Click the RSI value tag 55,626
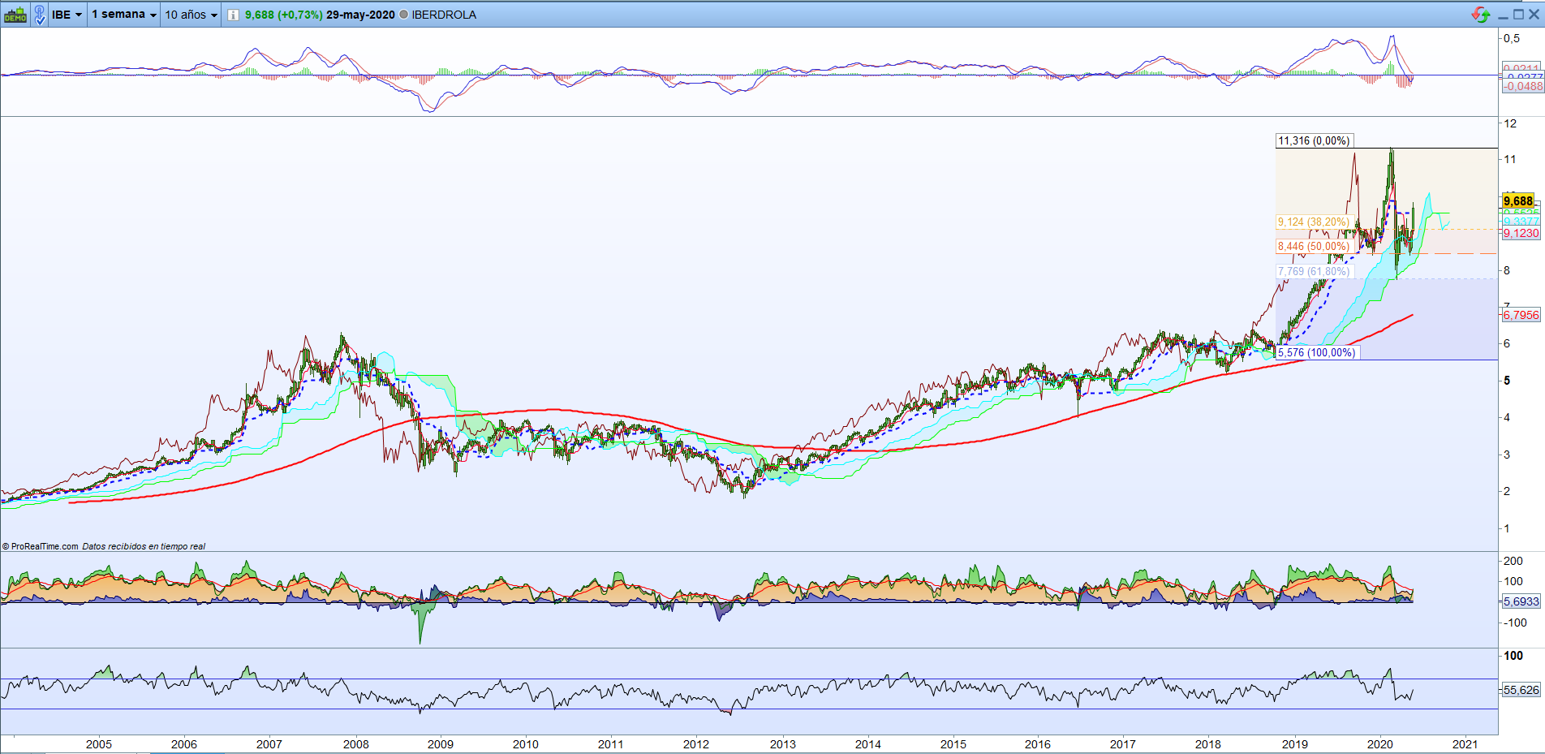This screenshot has height=754, width=1545. coord(1521,690)
